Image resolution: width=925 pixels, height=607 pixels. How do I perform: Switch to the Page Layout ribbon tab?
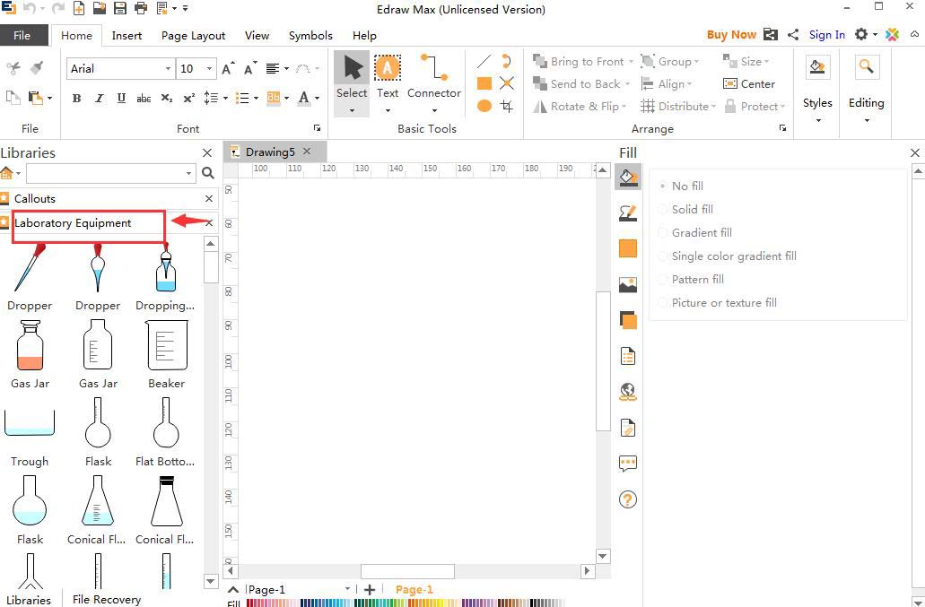194,35
